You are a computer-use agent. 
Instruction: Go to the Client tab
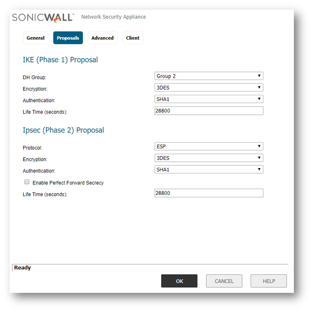coord(133,38)
